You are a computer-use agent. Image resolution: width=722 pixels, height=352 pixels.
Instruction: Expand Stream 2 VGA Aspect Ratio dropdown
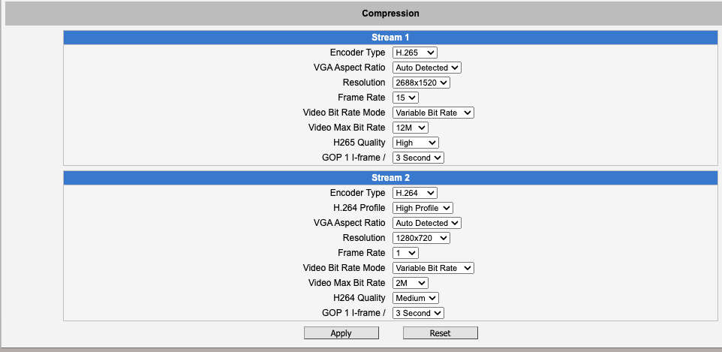426,223
